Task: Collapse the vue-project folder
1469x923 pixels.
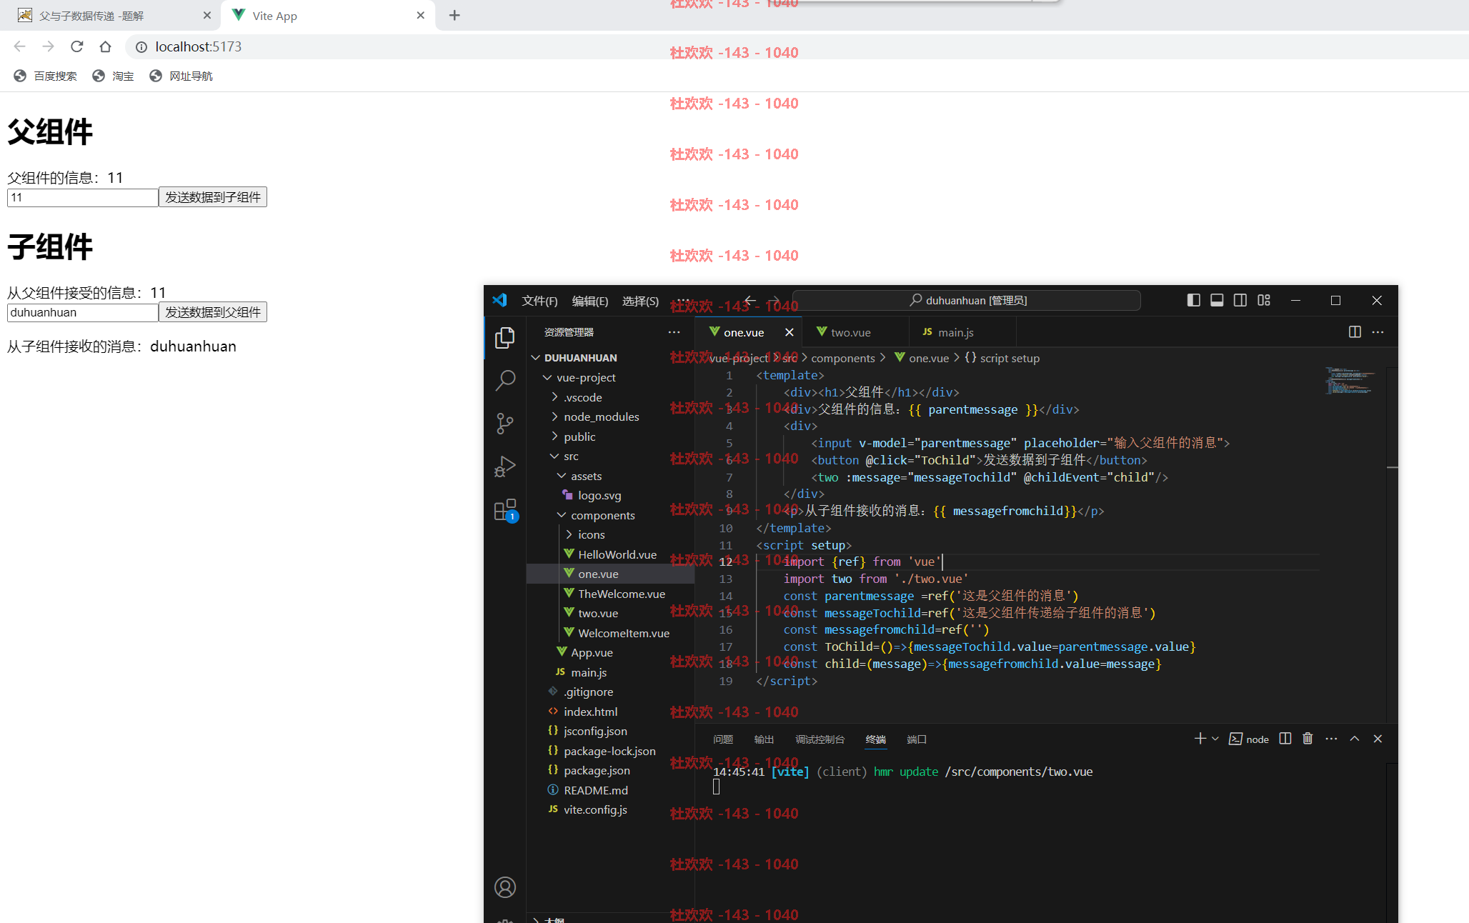Action: (611, 377)
